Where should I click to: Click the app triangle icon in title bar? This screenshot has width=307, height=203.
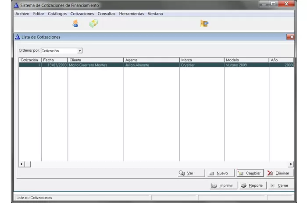coord(16,5)
